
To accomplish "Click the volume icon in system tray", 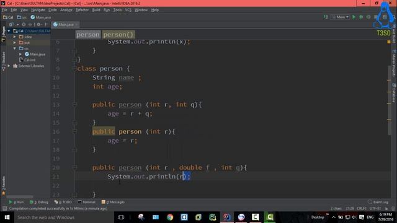I will click(x=354, y=217).
